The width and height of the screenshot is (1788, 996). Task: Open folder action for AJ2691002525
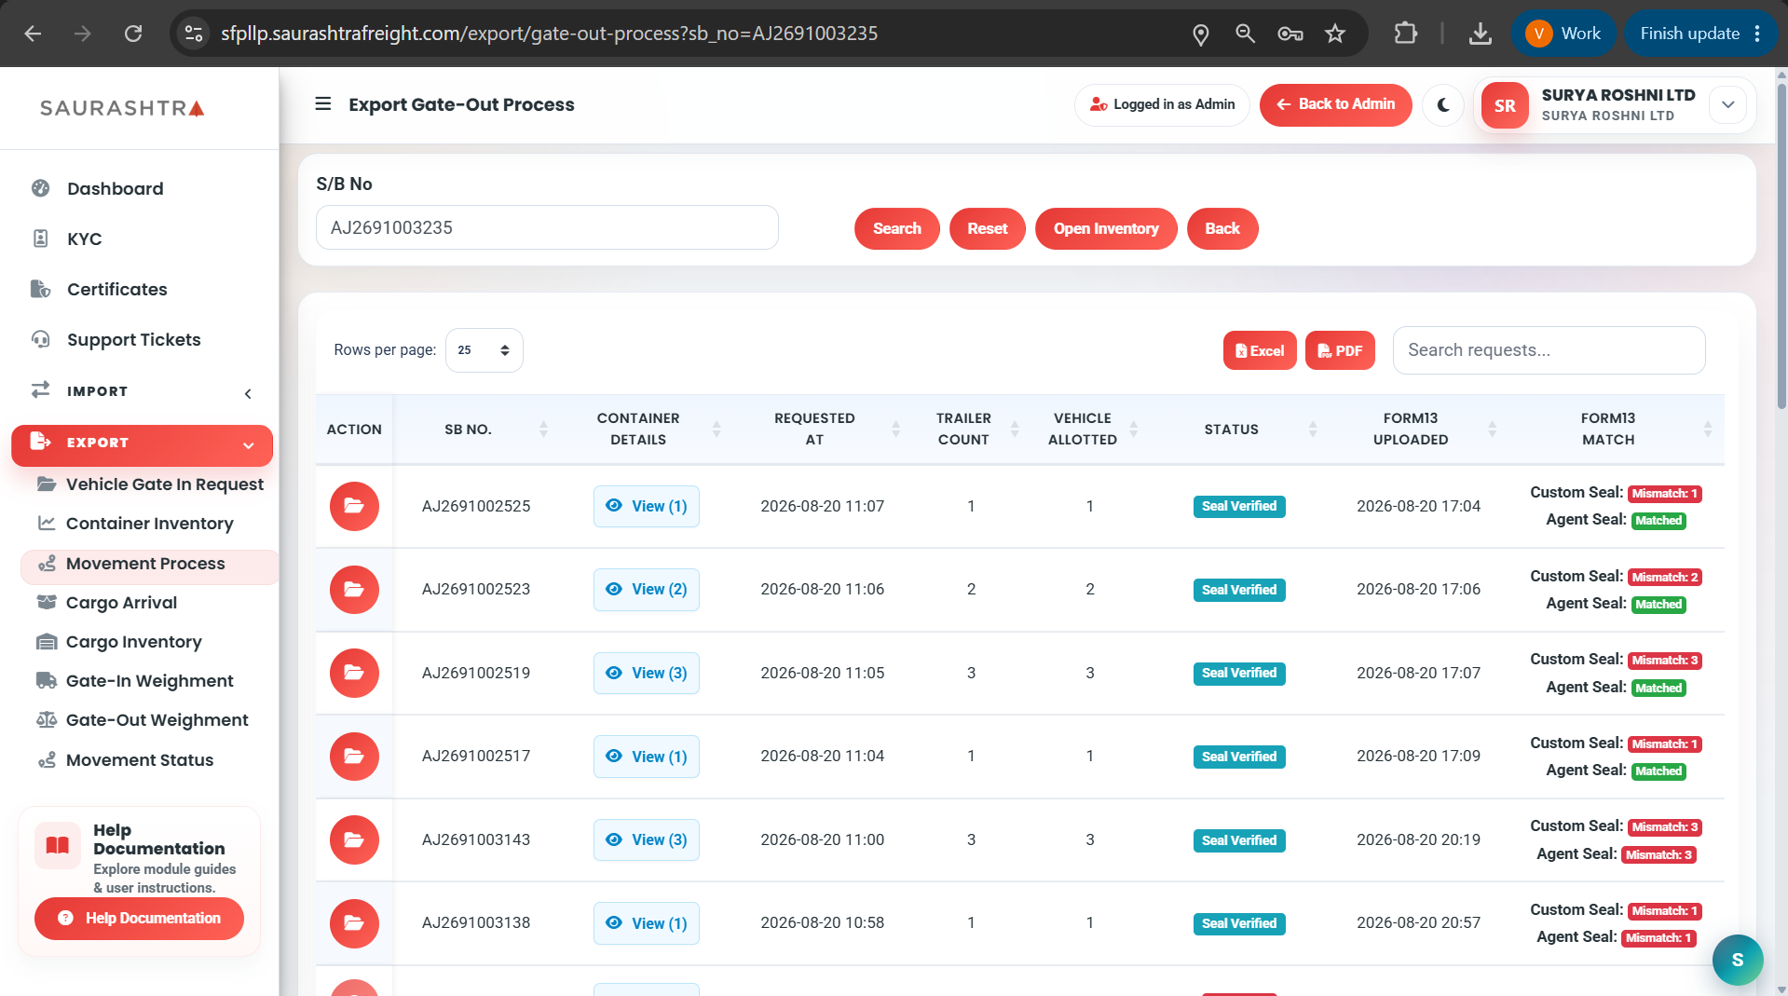pyautogui.click(x=354, y=506)
